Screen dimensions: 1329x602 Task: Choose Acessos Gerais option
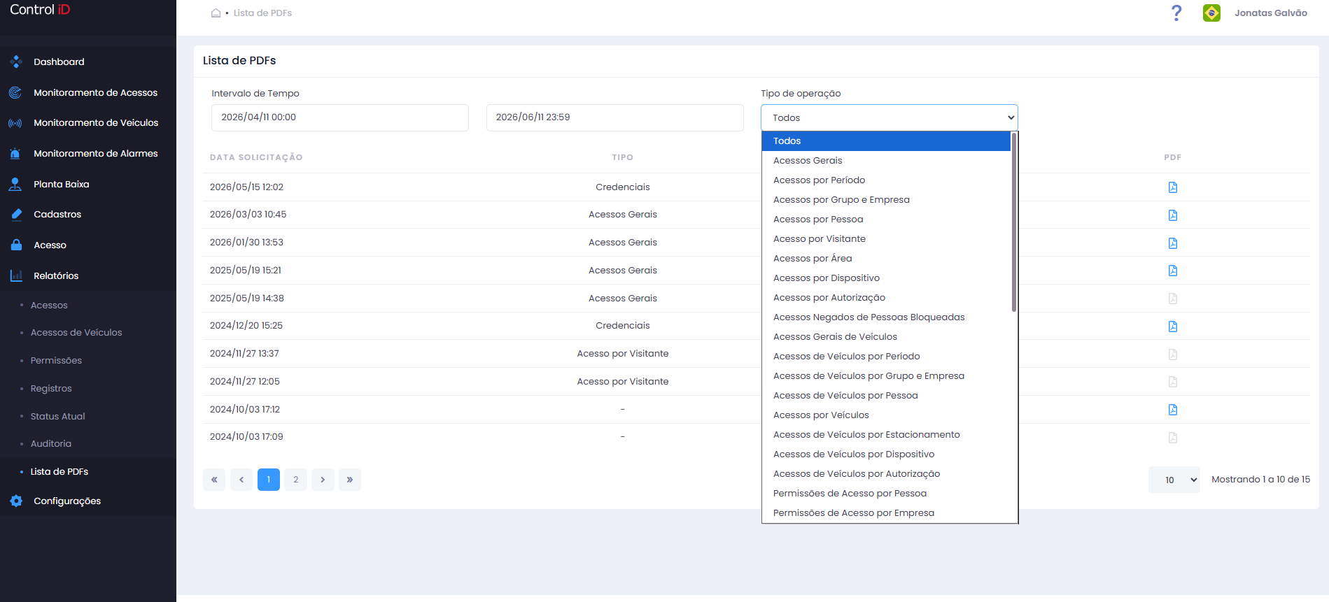(x=886, y=160)
